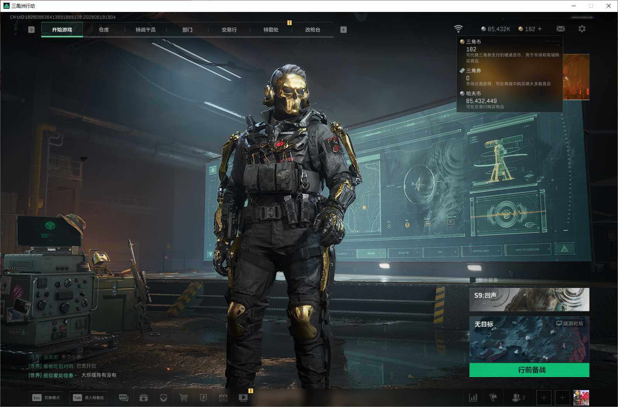Open the video playback icon
618x407 pixels.
tap(243, 397)
